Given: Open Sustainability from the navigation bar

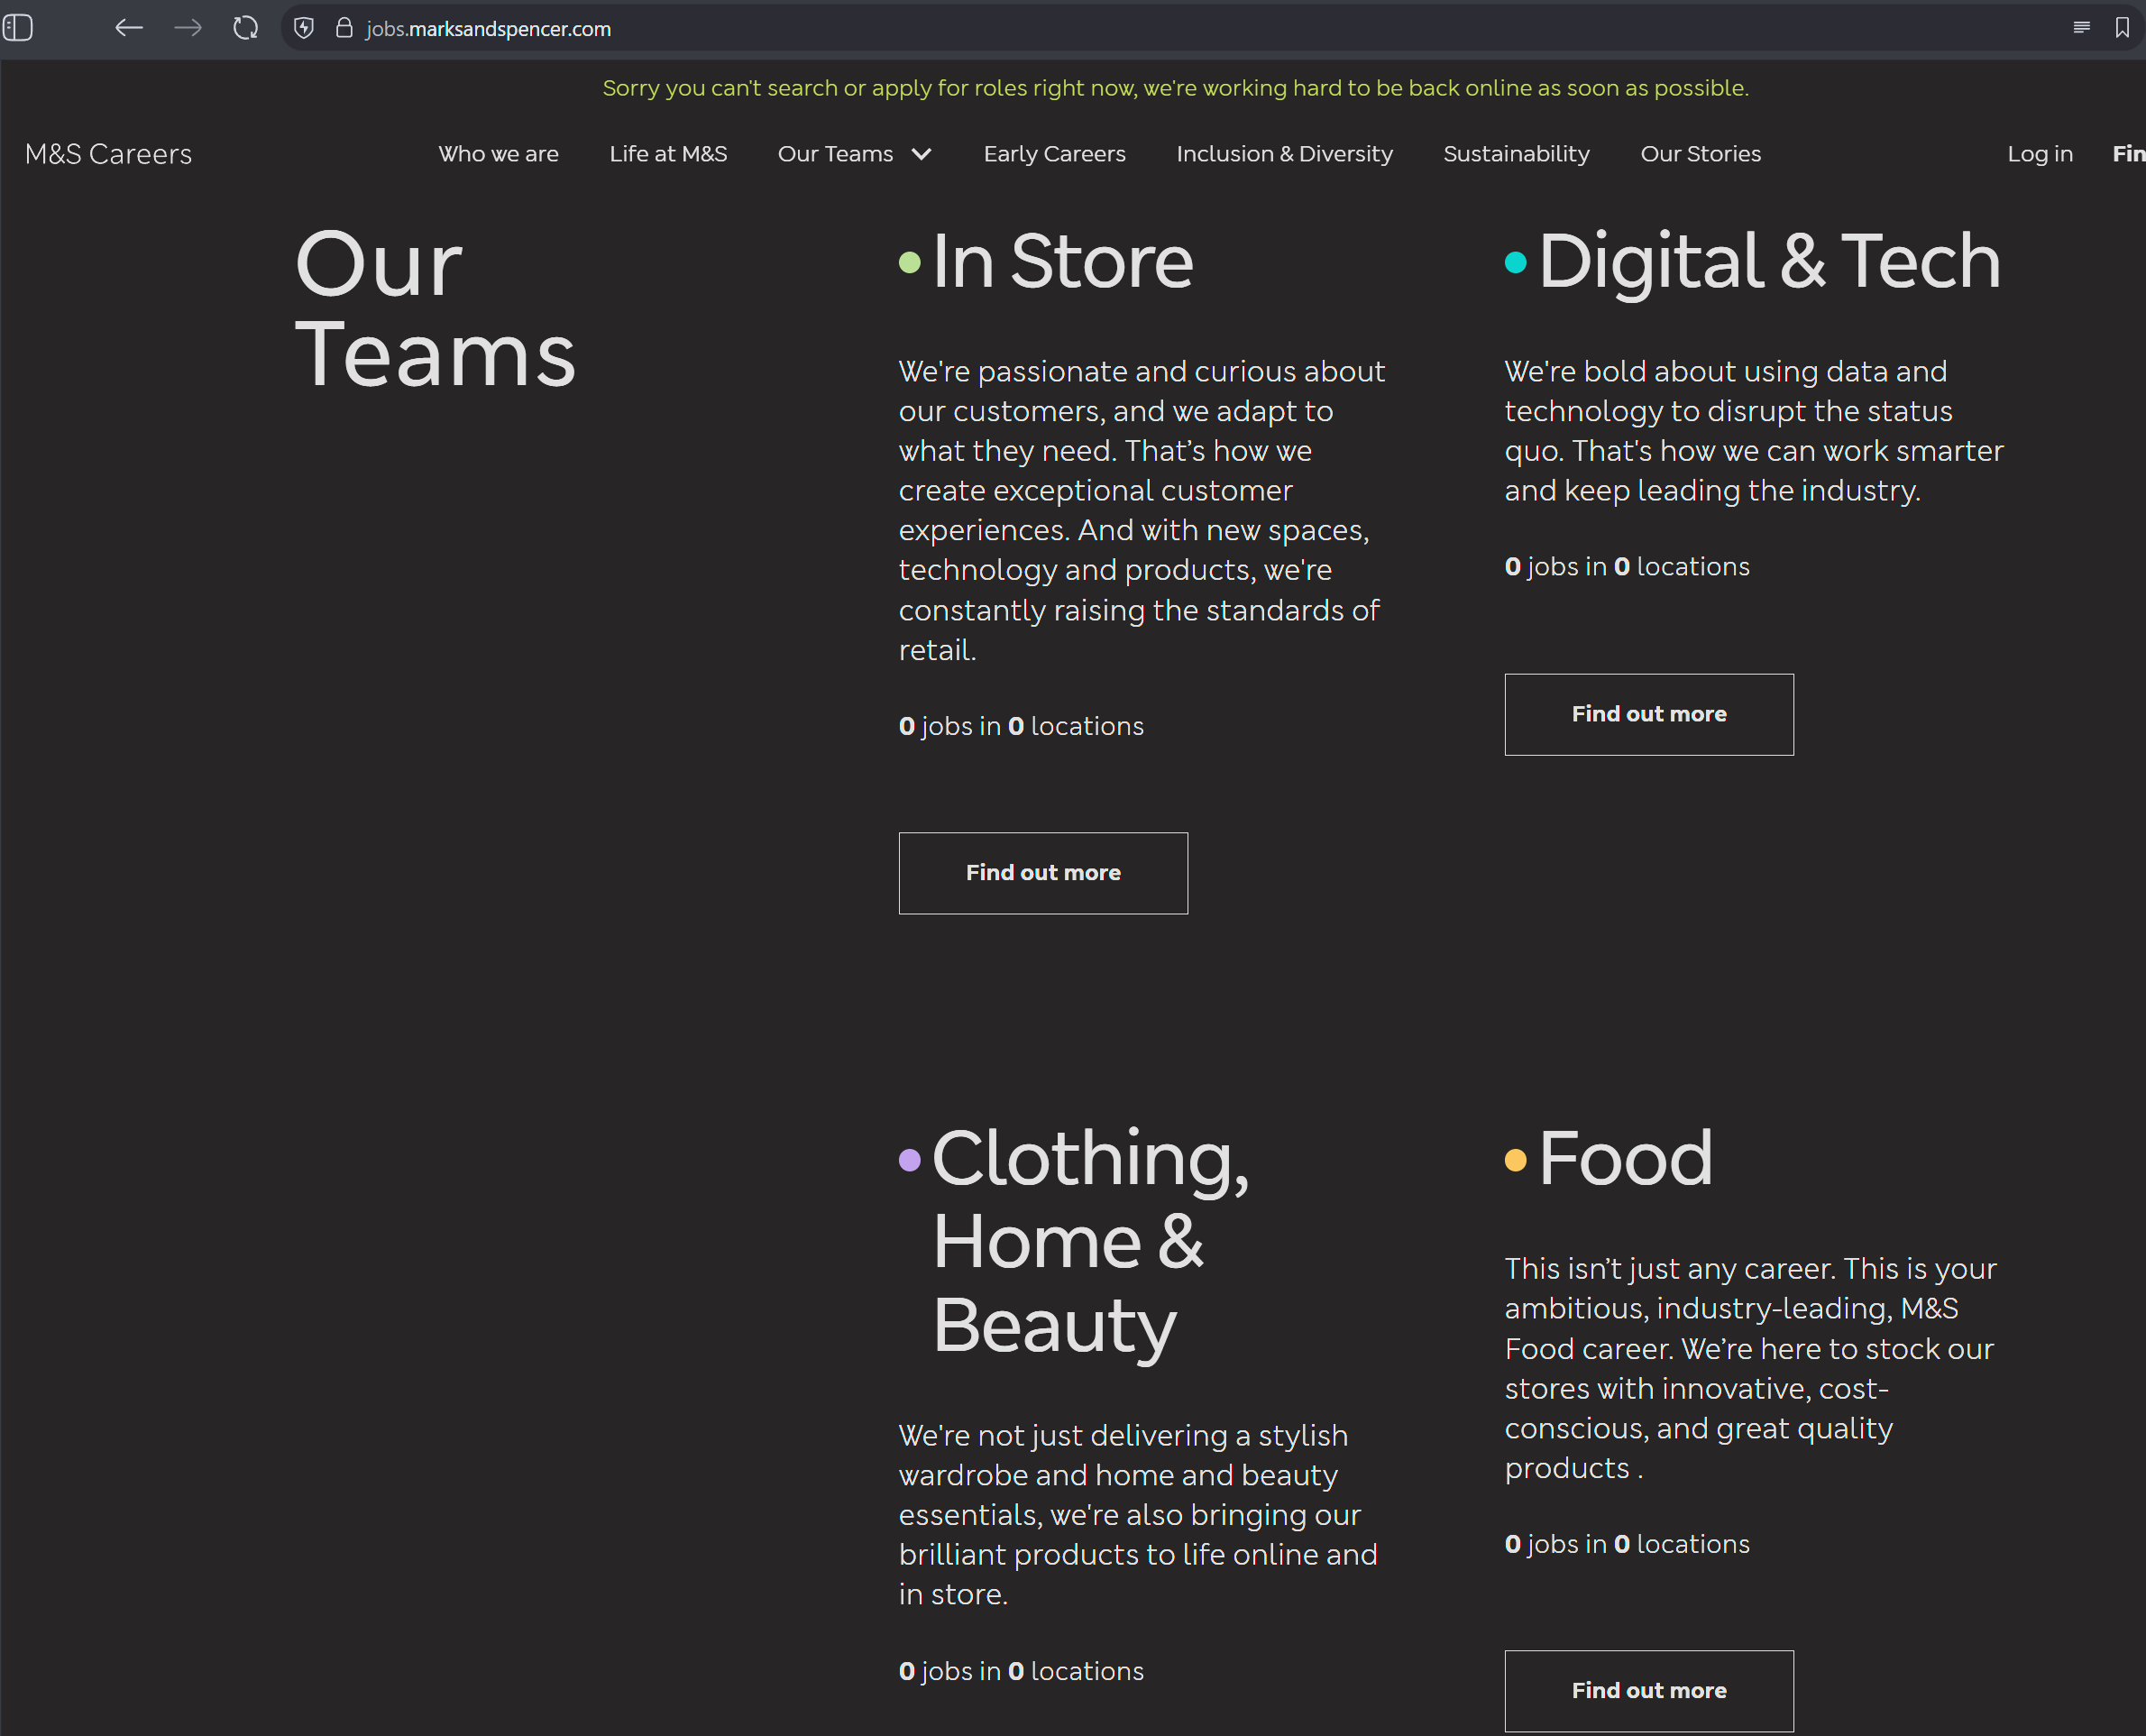Looking at the screenshot, I should point(1516,154).
